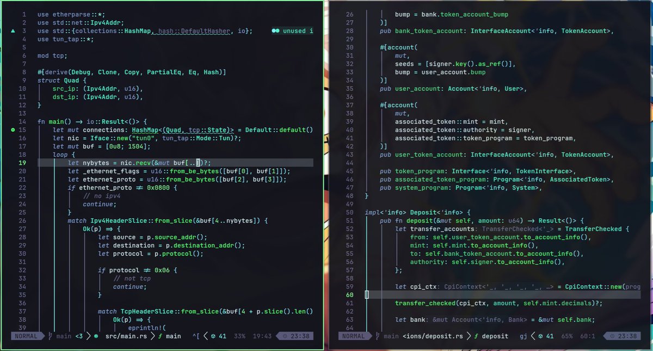653x351 pixels.
Task: Click 'mod tcp;' on line 6
Action: (53, 56)
